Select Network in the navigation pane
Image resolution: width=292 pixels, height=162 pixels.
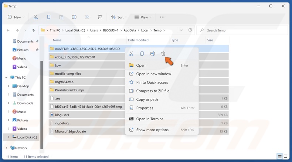pyautogui.click(x=19, y=148)
